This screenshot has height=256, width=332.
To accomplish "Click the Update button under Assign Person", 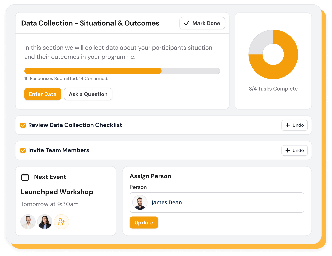I will 144,222.
